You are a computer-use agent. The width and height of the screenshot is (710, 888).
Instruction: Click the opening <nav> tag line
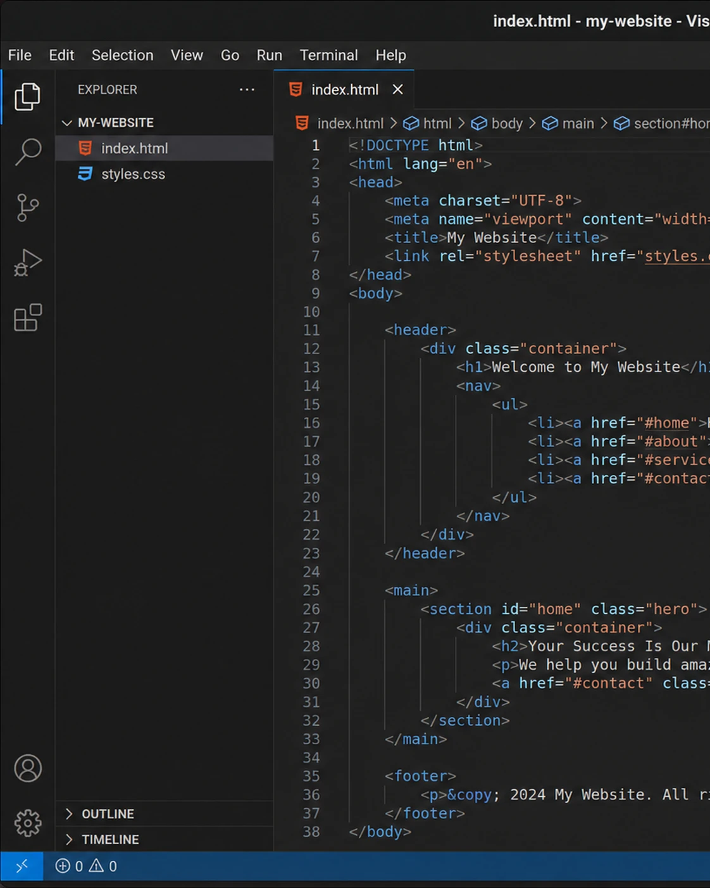478,386
